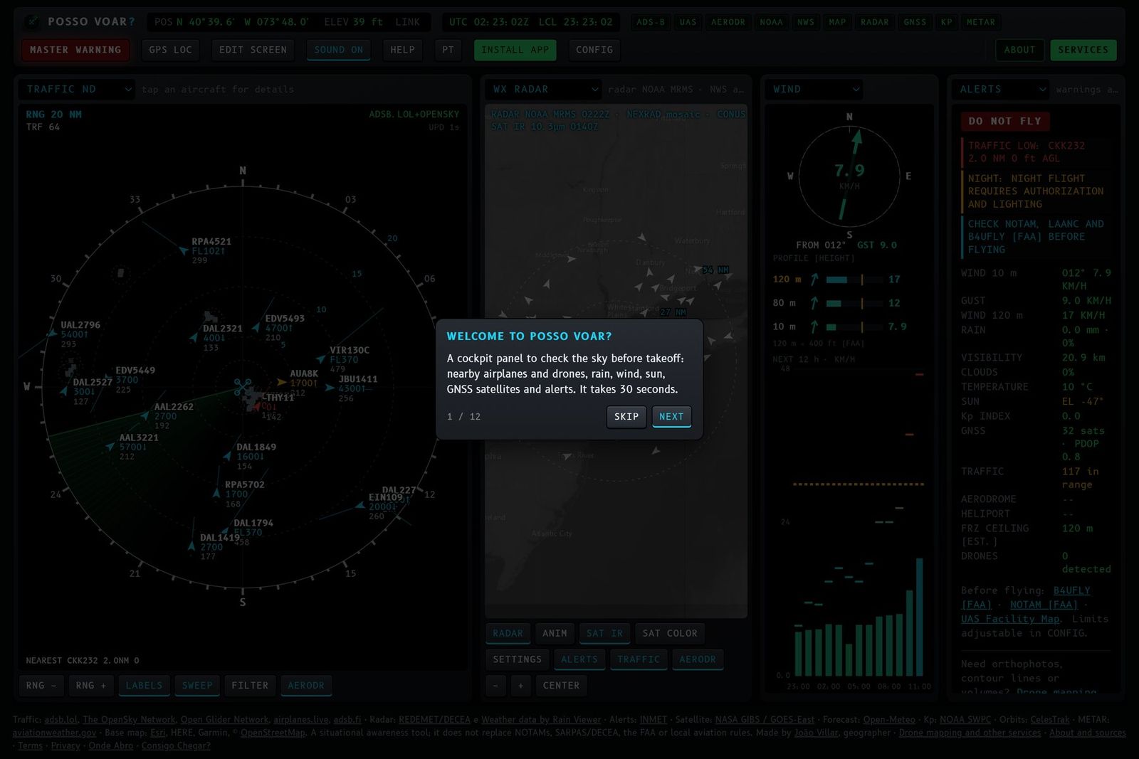Open the UAS Facility Map link

click(x=1010, y=619)
